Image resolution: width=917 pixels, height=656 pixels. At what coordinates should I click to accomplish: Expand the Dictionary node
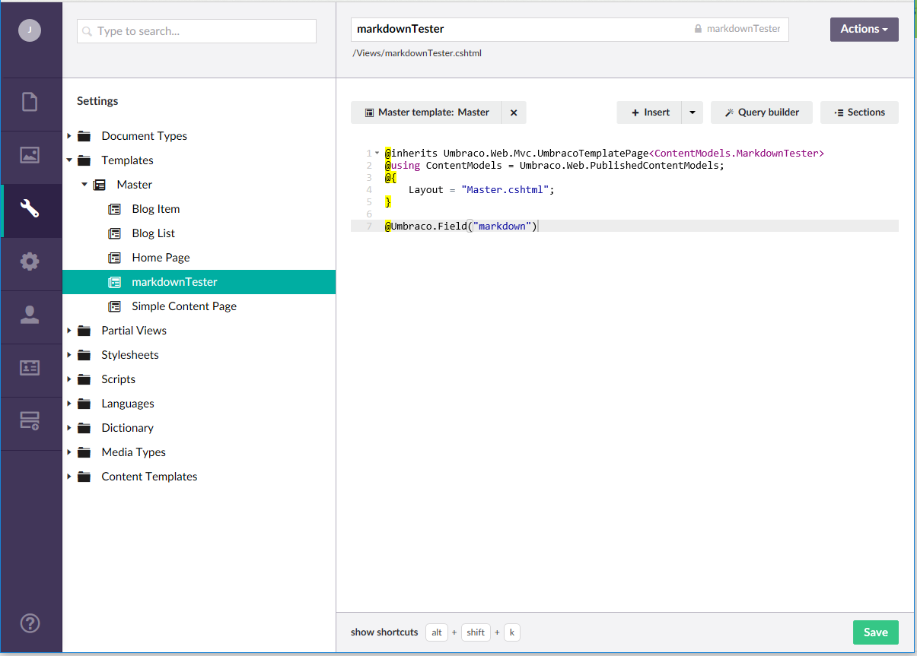click(x=69, y=428)
